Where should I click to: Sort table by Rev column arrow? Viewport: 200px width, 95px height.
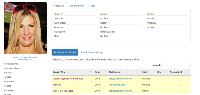coord(165,72)
